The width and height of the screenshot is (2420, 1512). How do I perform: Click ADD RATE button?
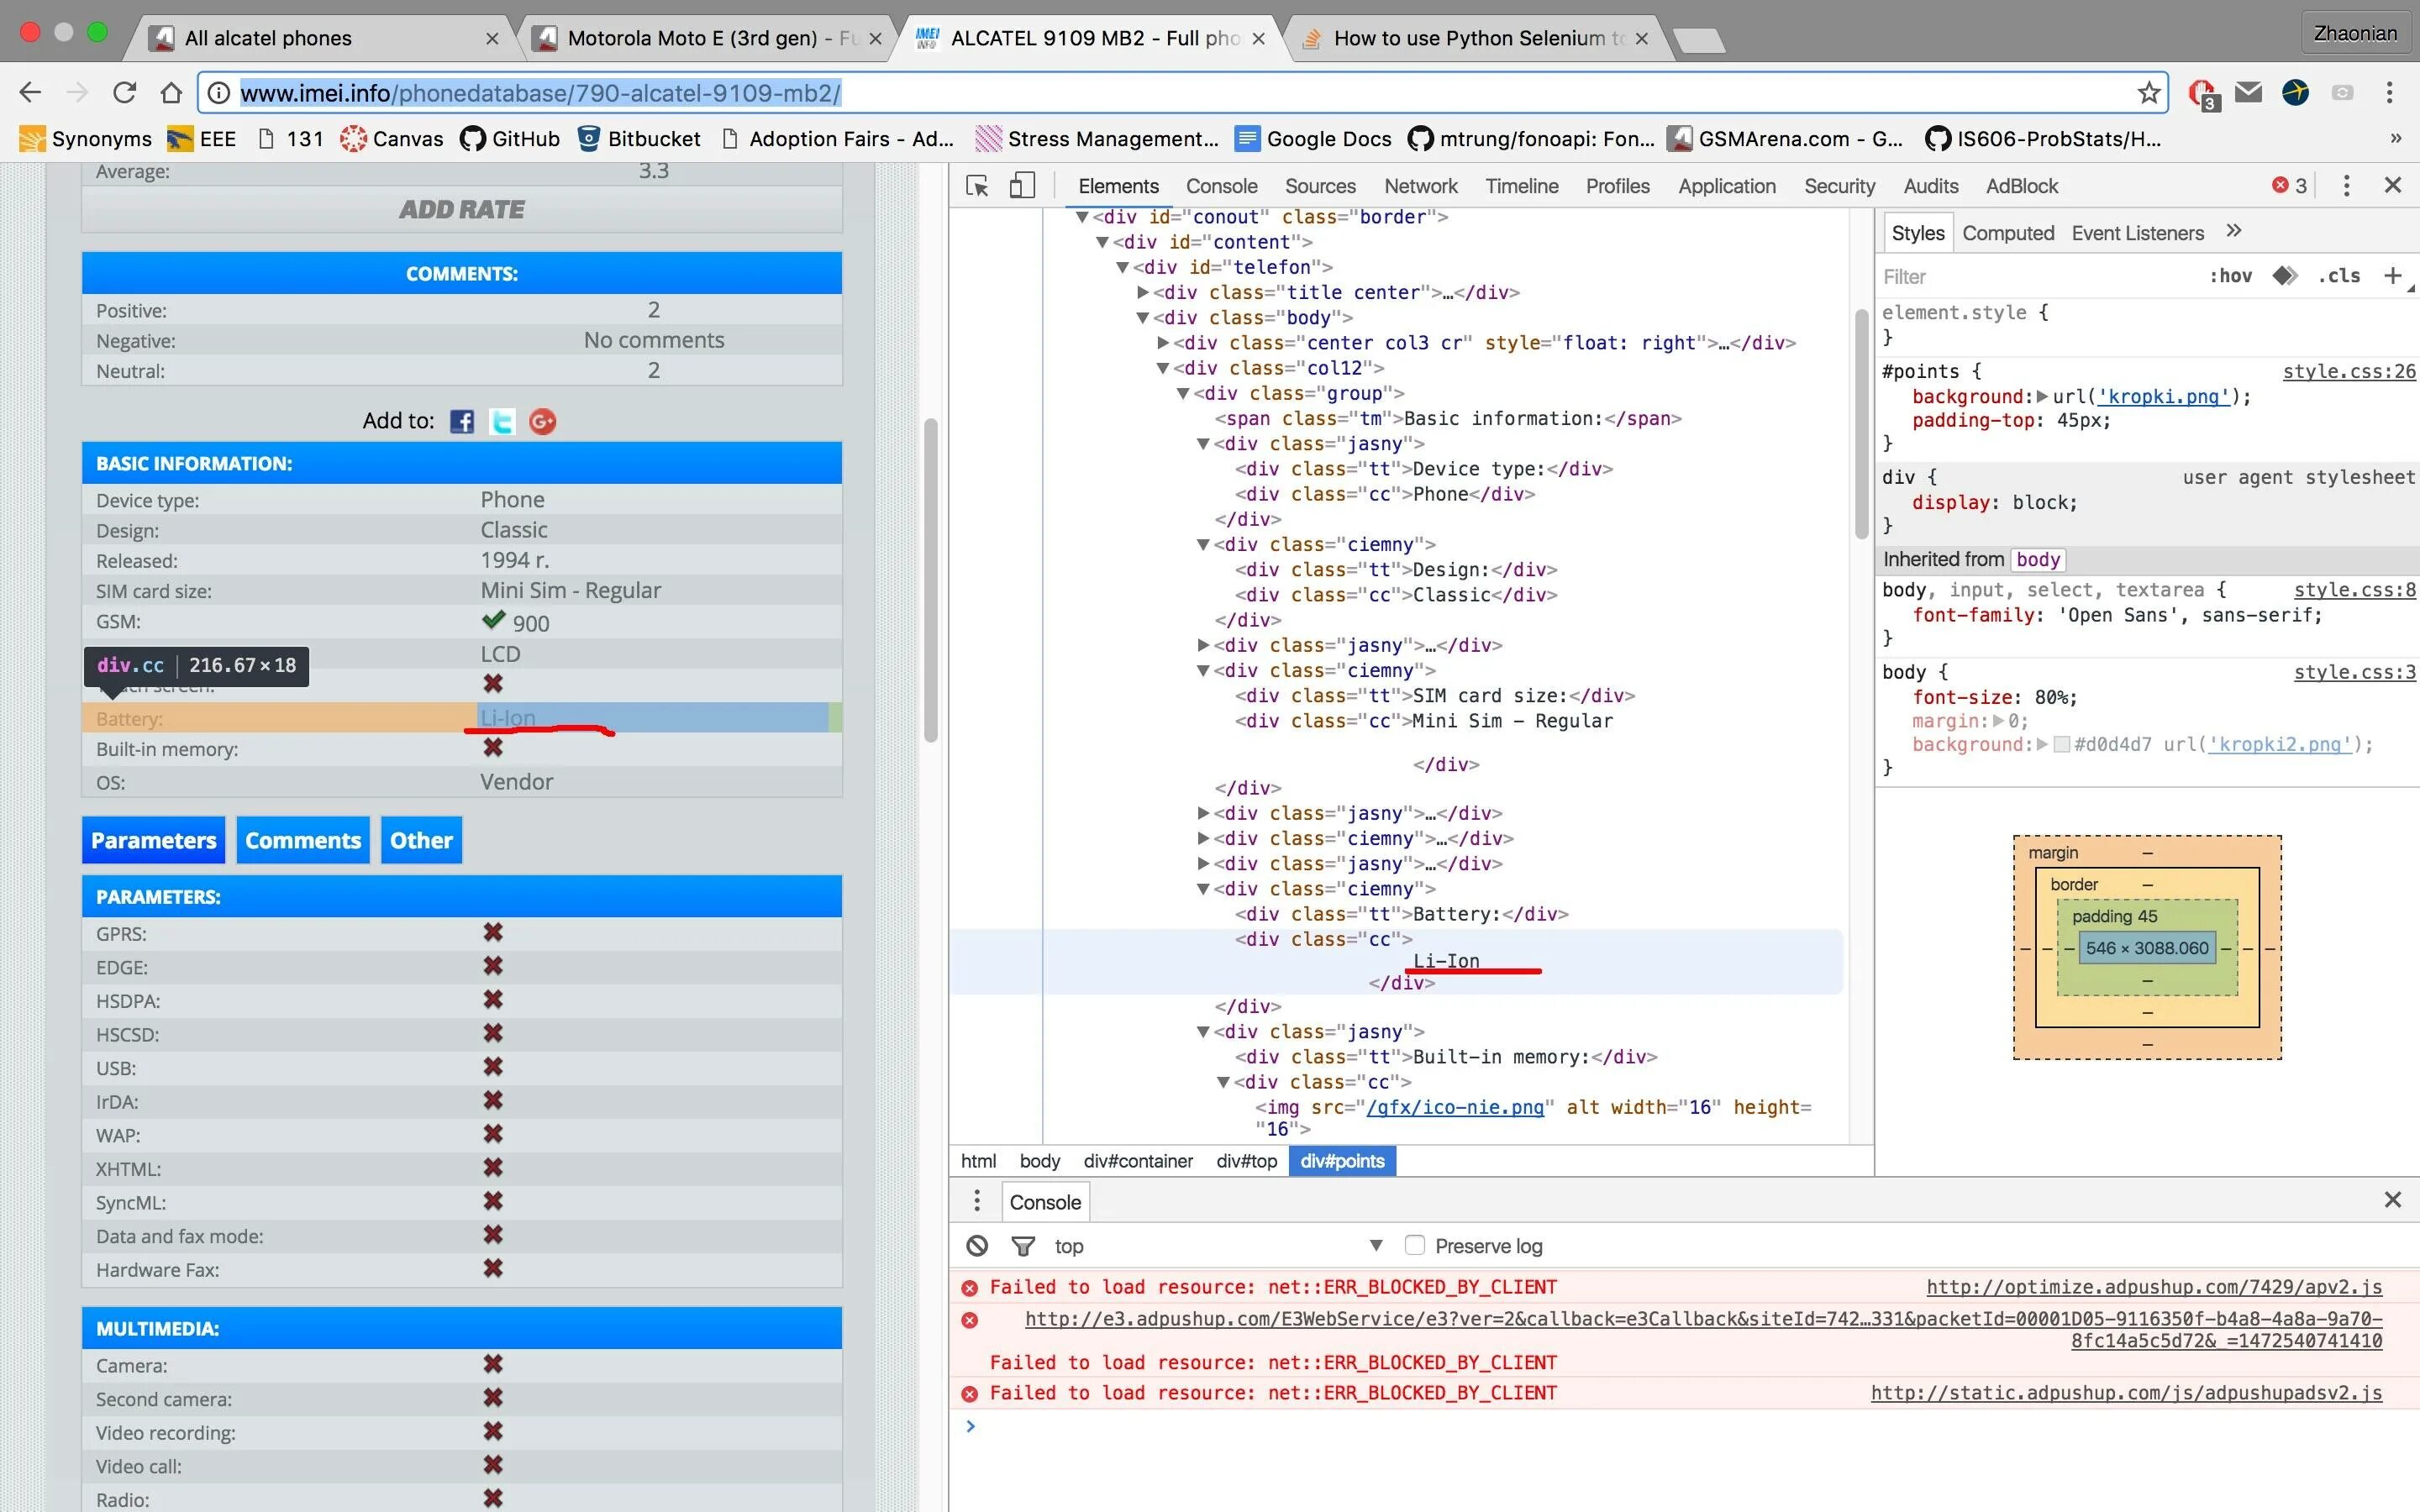pyautogui.click(x=462, y=209)
